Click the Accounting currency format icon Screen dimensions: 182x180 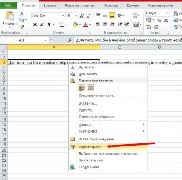(149, 20)
